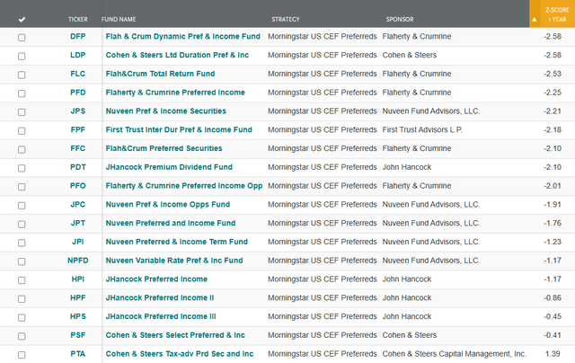Image resolution: width=575 pixels, height=363 pixels.
Task: Check the PDT row checkbox
Action: pos(22,168)
